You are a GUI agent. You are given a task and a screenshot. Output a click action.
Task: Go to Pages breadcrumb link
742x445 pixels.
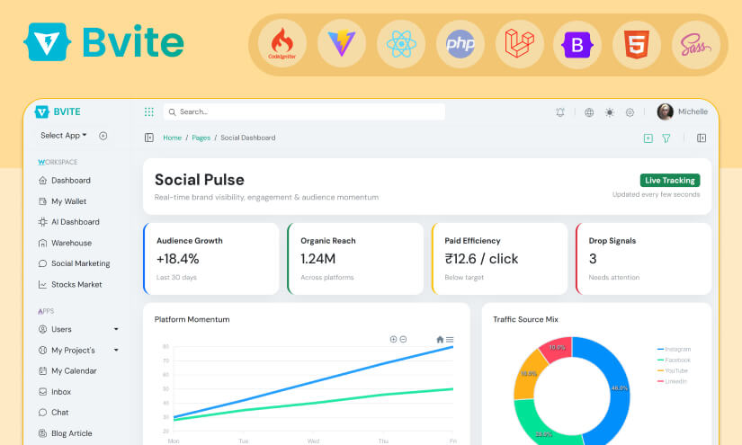point(201,138)
